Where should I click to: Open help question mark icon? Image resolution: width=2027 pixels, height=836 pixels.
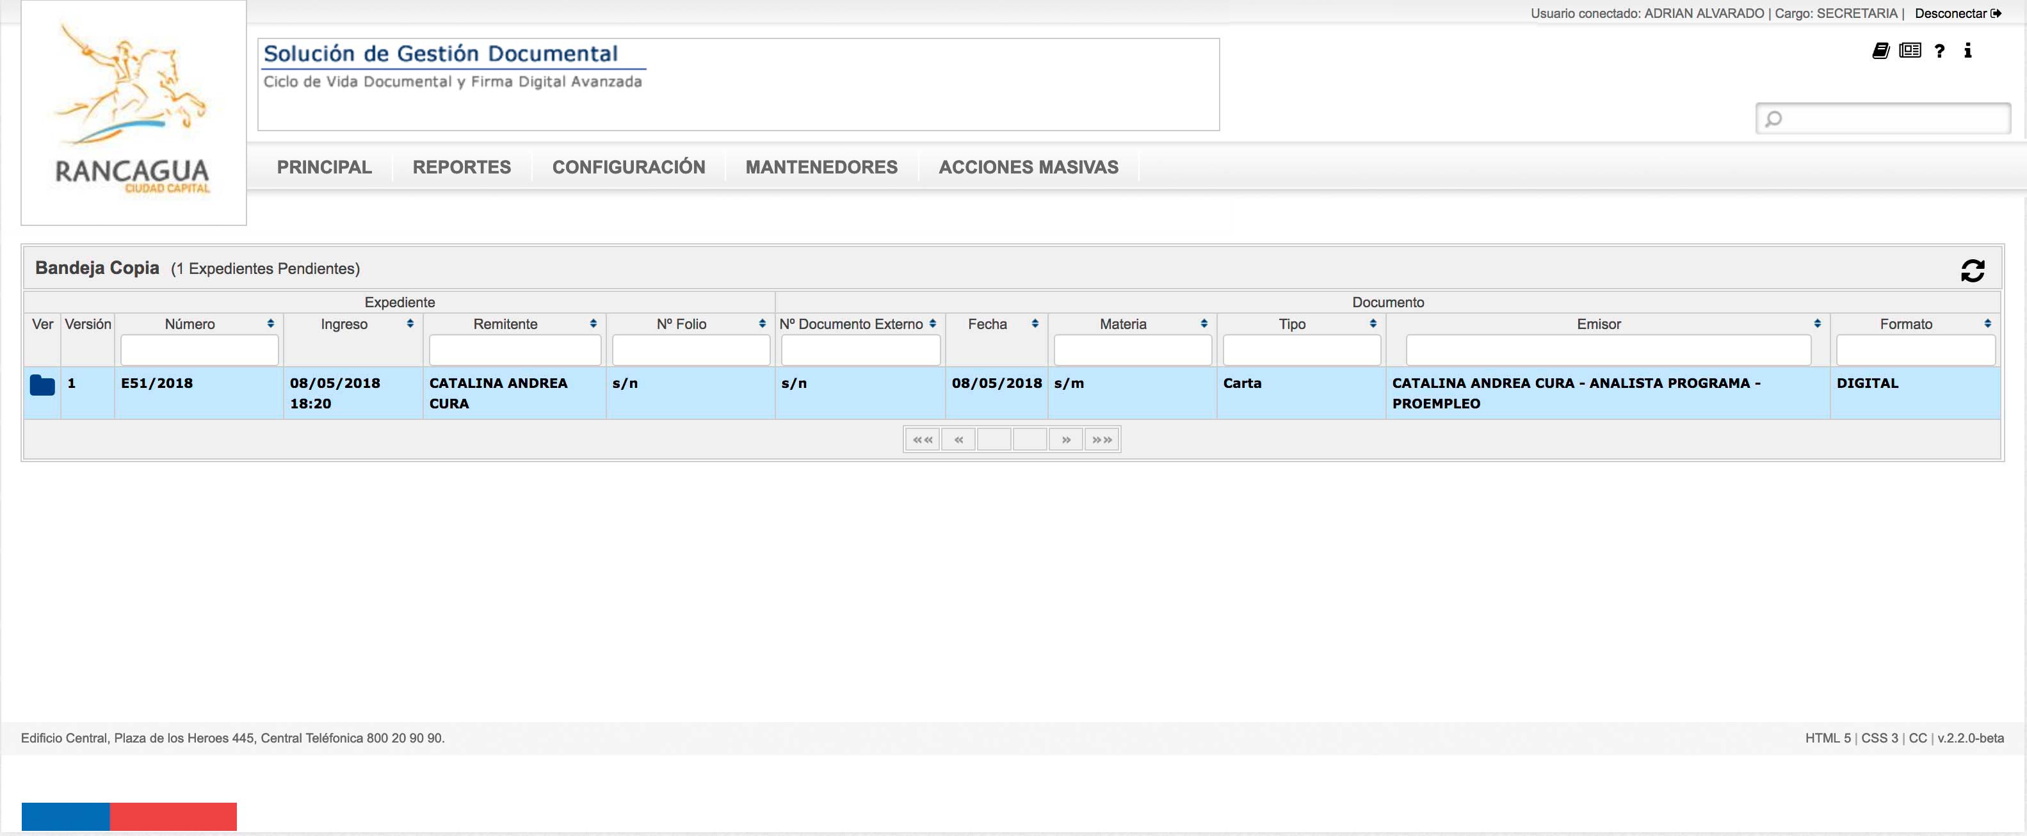pos(1940,51)
